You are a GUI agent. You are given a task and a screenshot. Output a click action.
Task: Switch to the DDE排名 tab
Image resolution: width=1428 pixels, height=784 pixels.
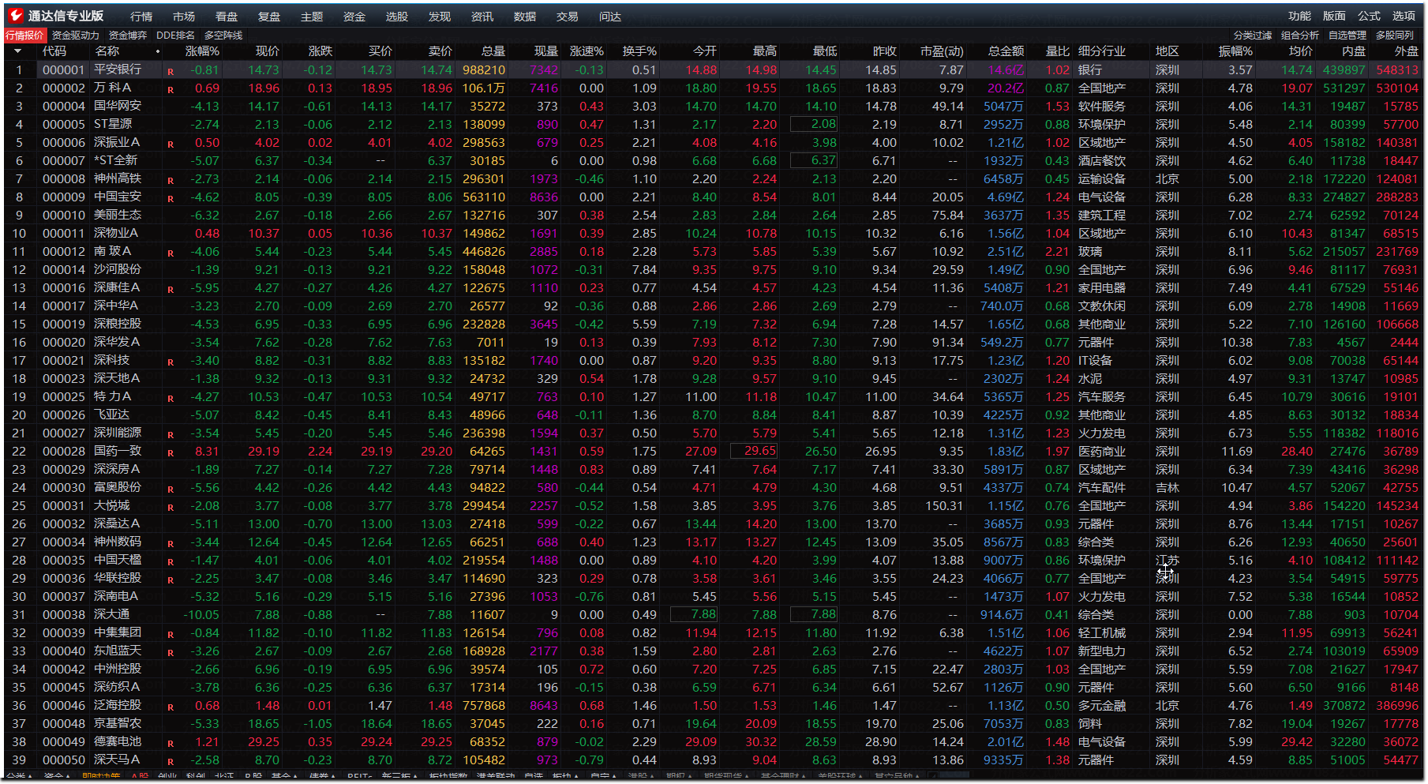175,36
